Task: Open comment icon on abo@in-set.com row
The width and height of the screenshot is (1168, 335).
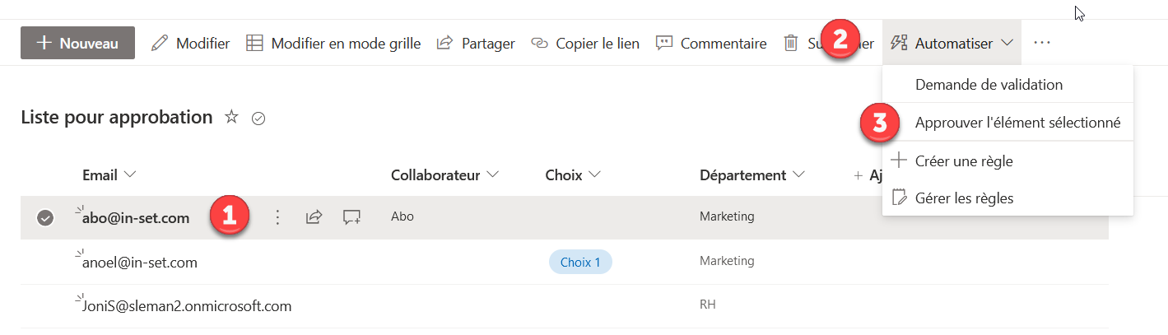Action: 352,217
